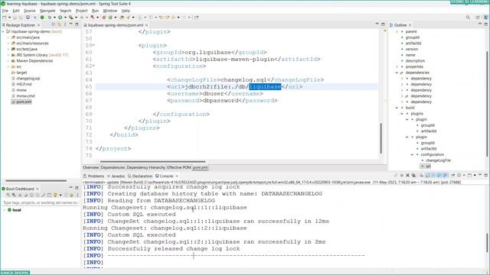Click the Pin Console icon

point(452,175)
